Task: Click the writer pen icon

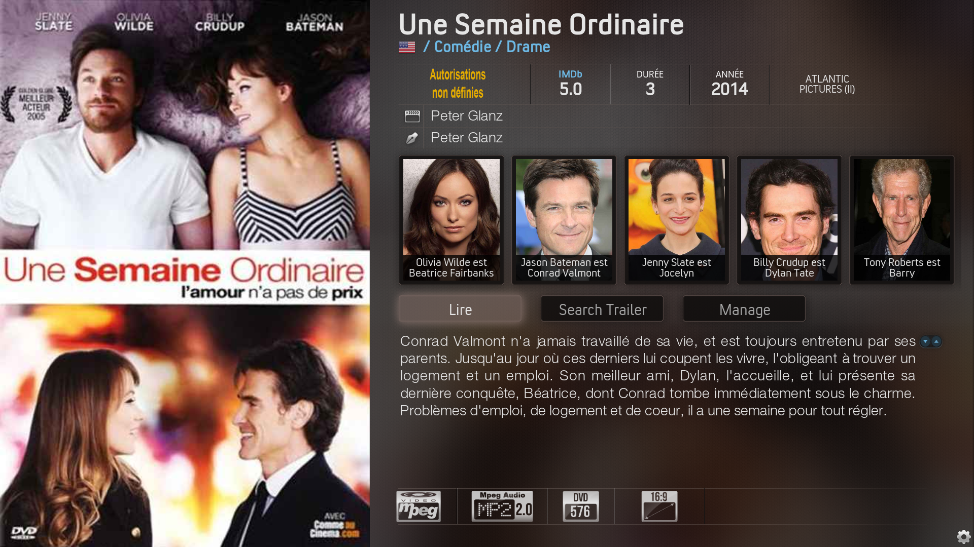Action: 412,138
